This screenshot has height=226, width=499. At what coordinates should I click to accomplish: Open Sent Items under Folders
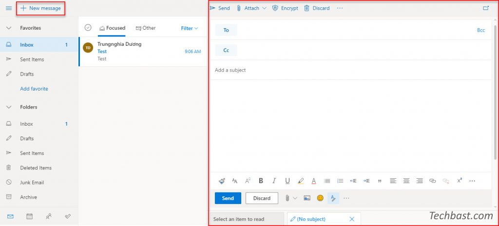click(39, 153)
